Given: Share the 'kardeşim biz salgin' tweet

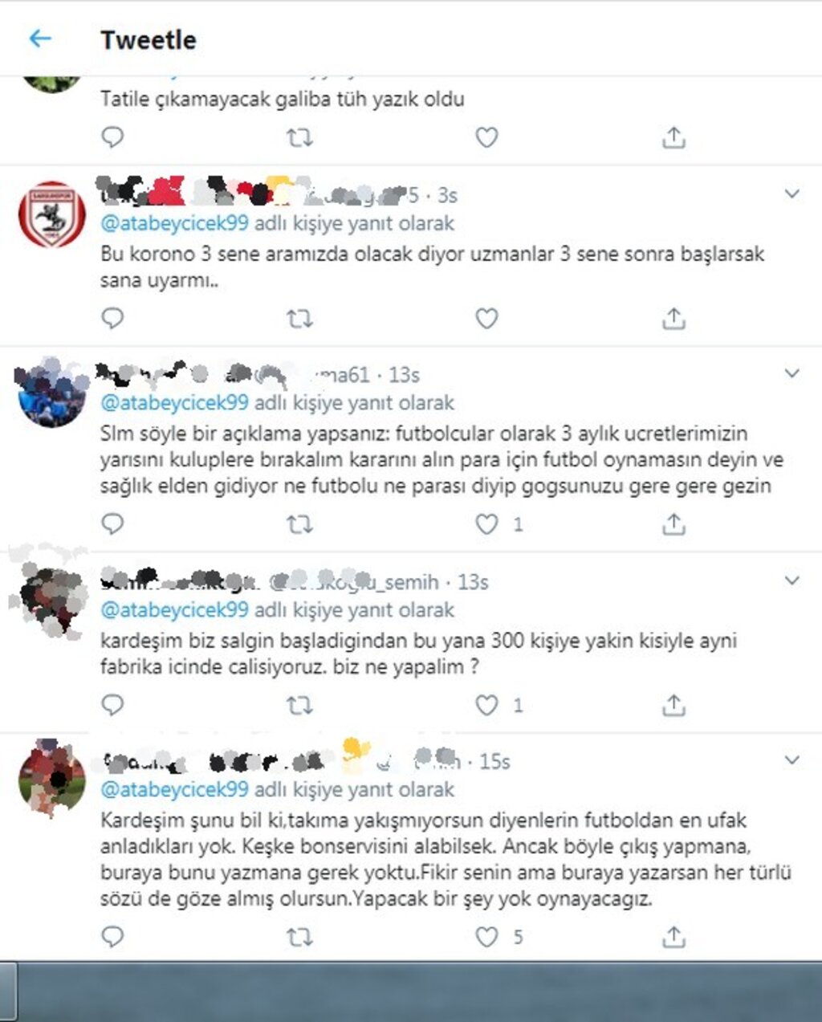Looking at the screenshot, I should [673, 706].
